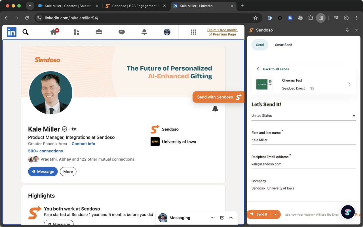Click the First and last name field

click(x=303, y=140)
